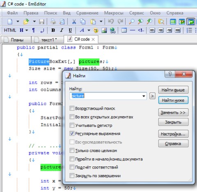Expand the heading H dropdown arrow

[x=27, y=30]
